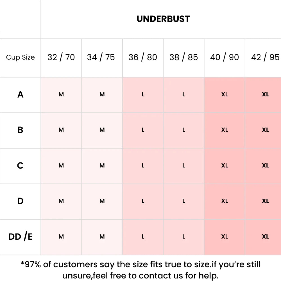Click the UNDERBUST header title

click(x=163, y=19)
